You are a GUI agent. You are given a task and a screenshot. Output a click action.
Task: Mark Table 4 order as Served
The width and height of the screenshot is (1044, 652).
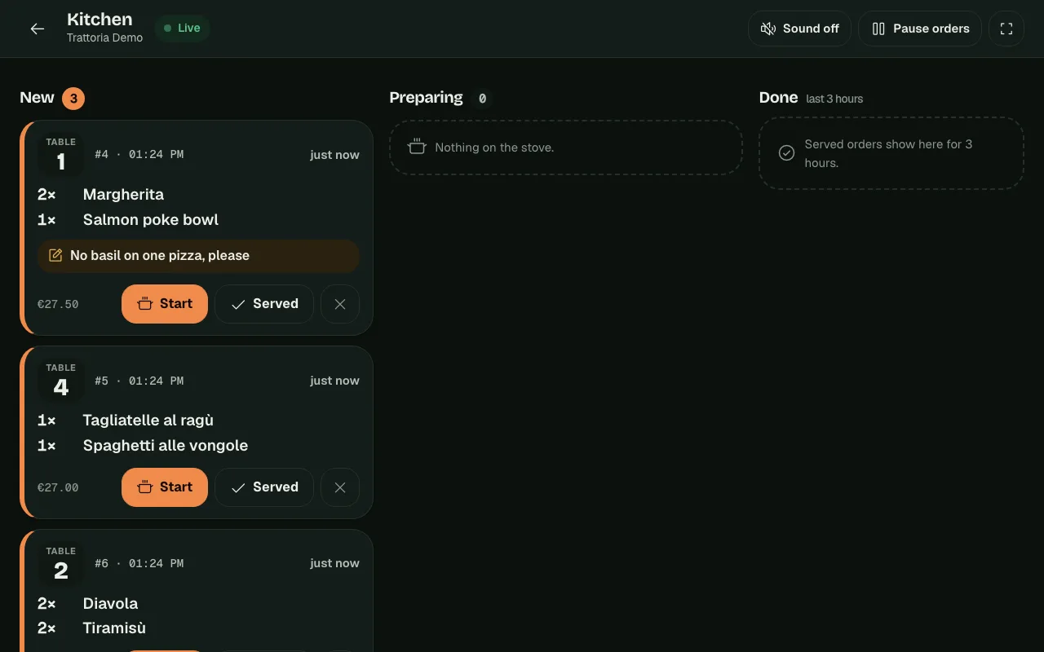[264, 487]
